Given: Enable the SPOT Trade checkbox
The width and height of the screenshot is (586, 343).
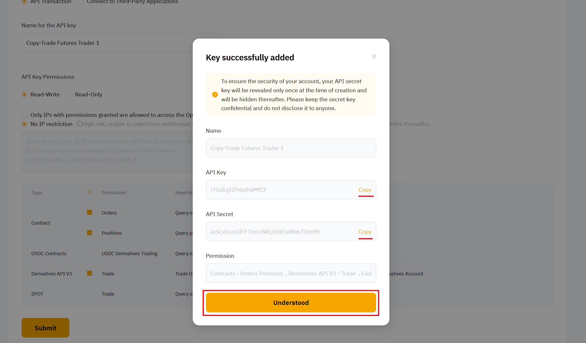Looking at the screenshot, I should [x=89, y=294].
